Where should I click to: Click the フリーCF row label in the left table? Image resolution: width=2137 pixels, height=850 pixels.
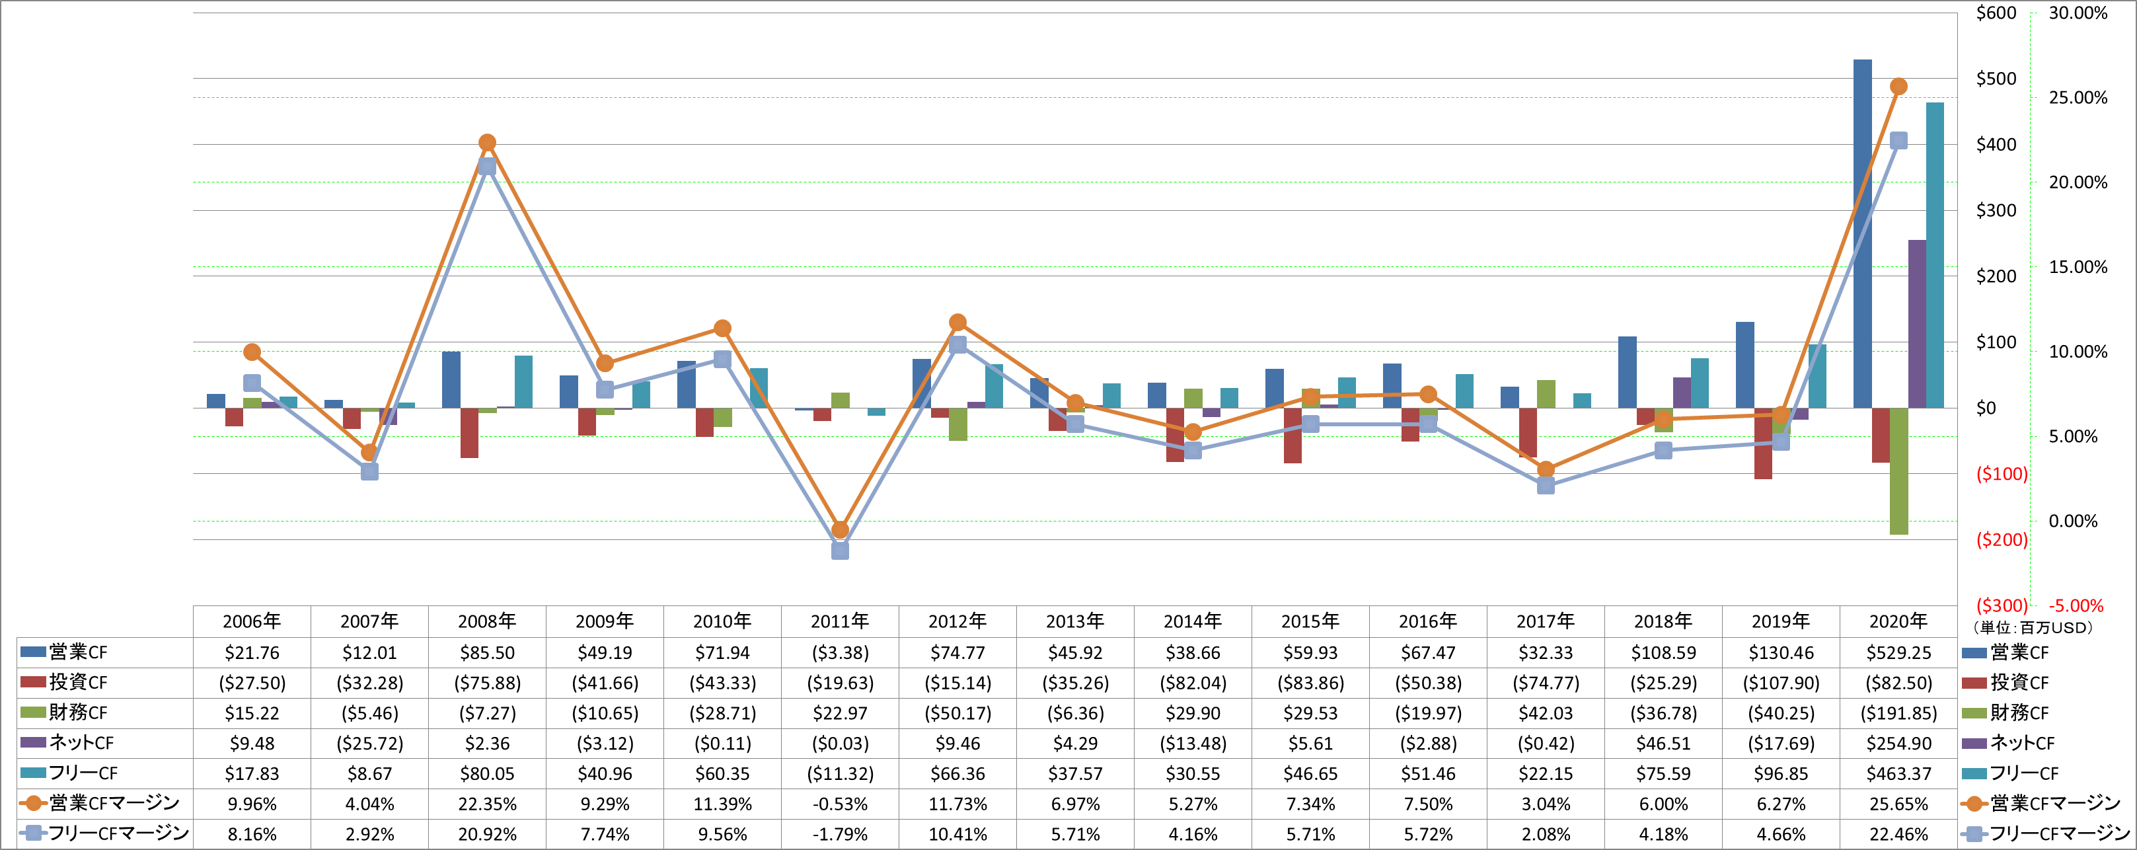[83, 773]
